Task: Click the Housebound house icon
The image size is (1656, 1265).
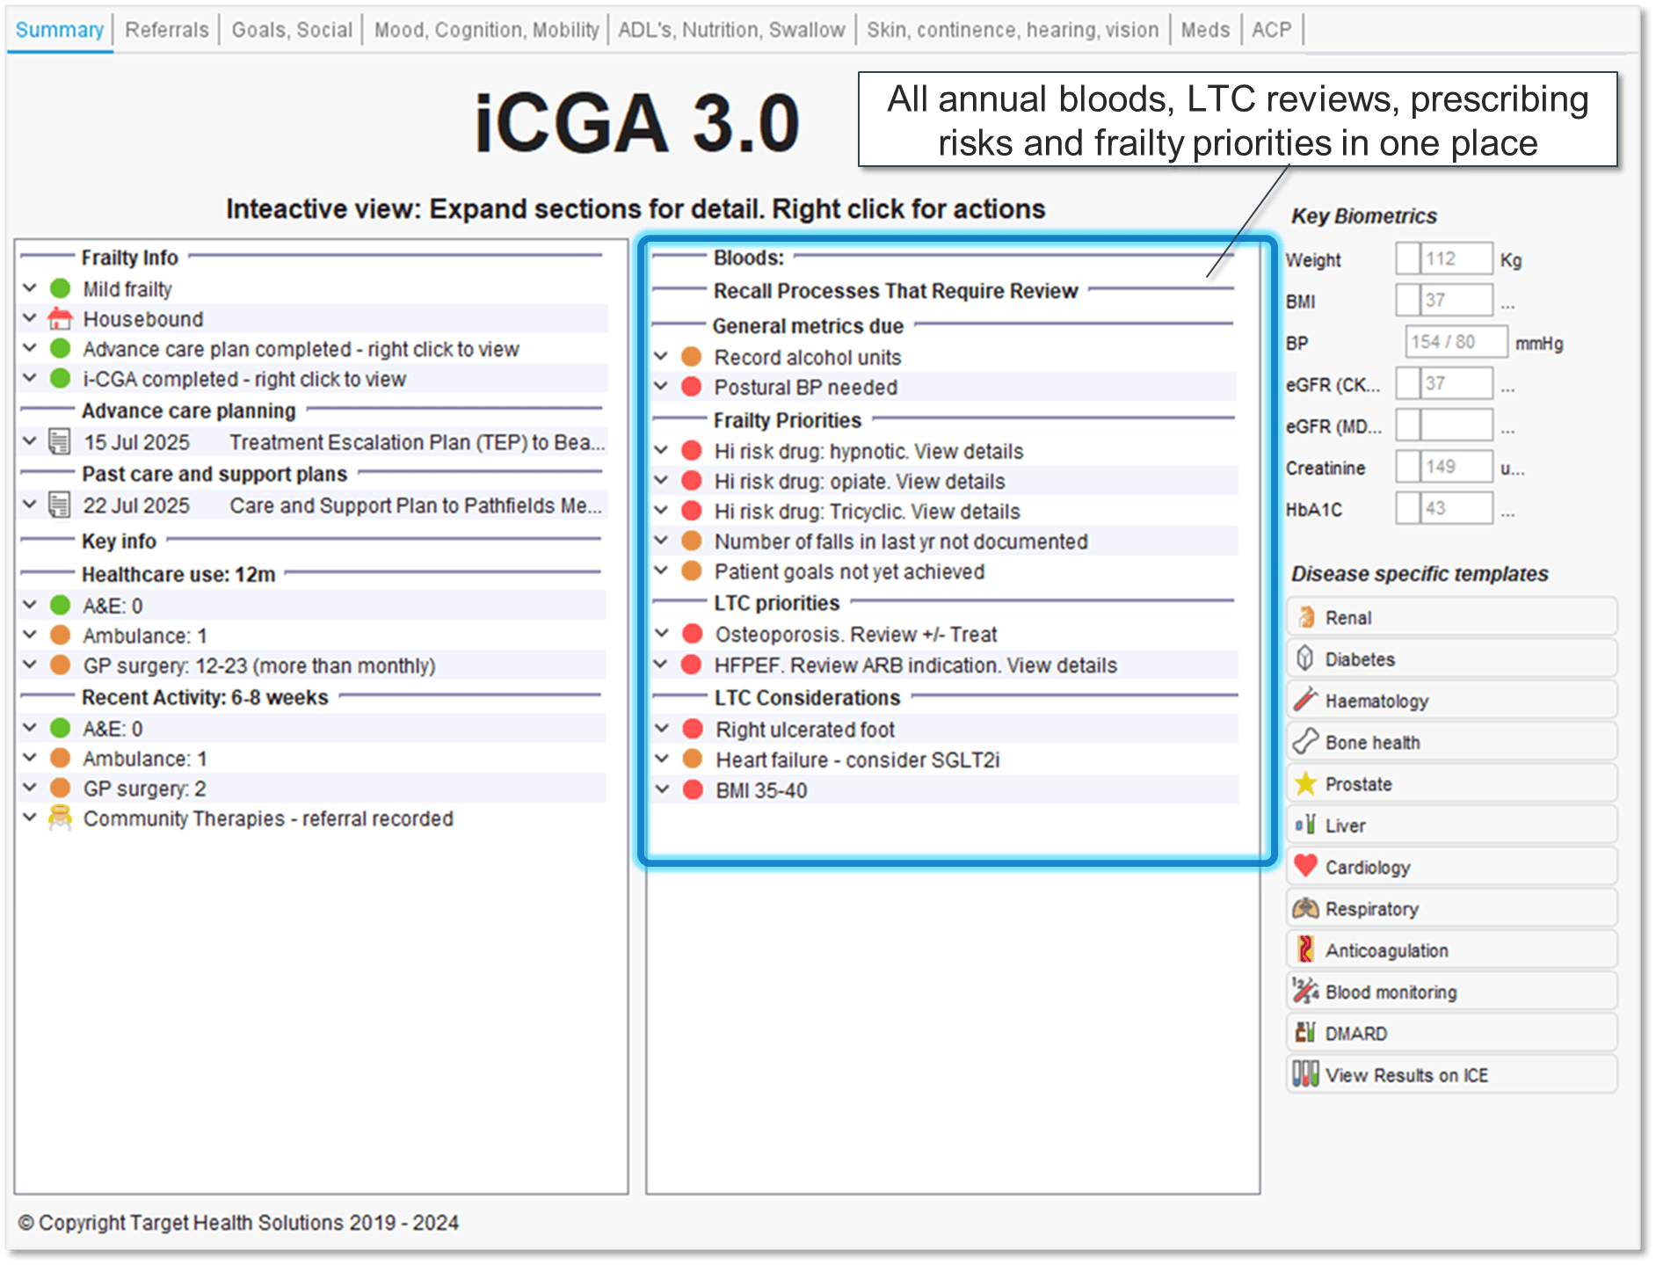Action: point(60,318)
